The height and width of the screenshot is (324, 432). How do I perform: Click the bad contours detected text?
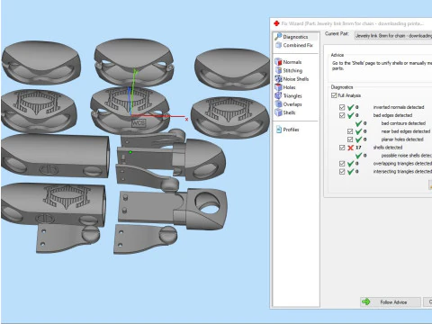pyautogui.click(x=403, y=123)
